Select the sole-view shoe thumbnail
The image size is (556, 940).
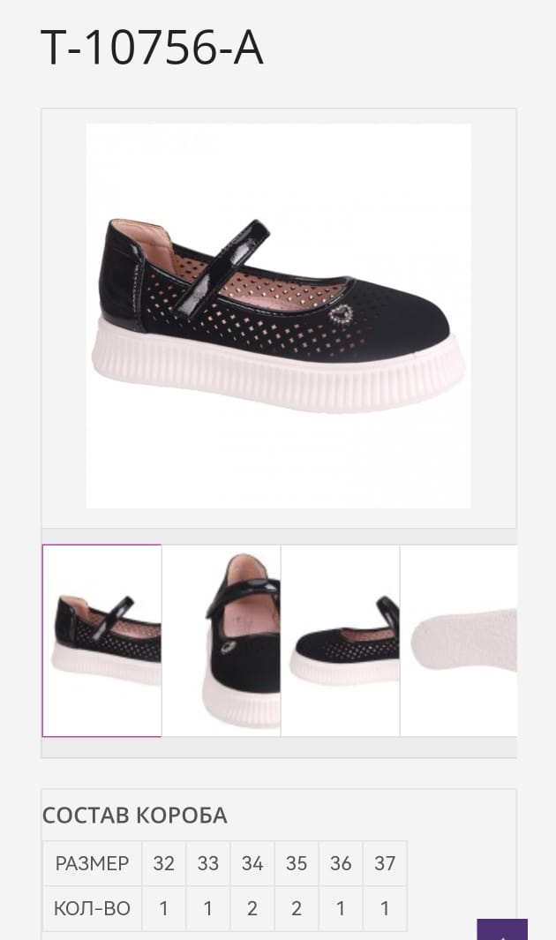459,640
